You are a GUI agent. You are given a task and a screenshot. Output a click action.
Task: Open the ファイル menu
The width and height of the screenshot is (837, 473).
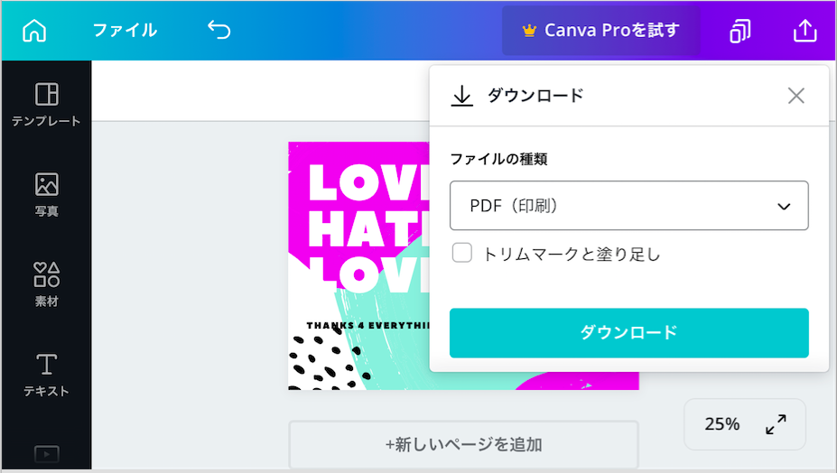125,30
